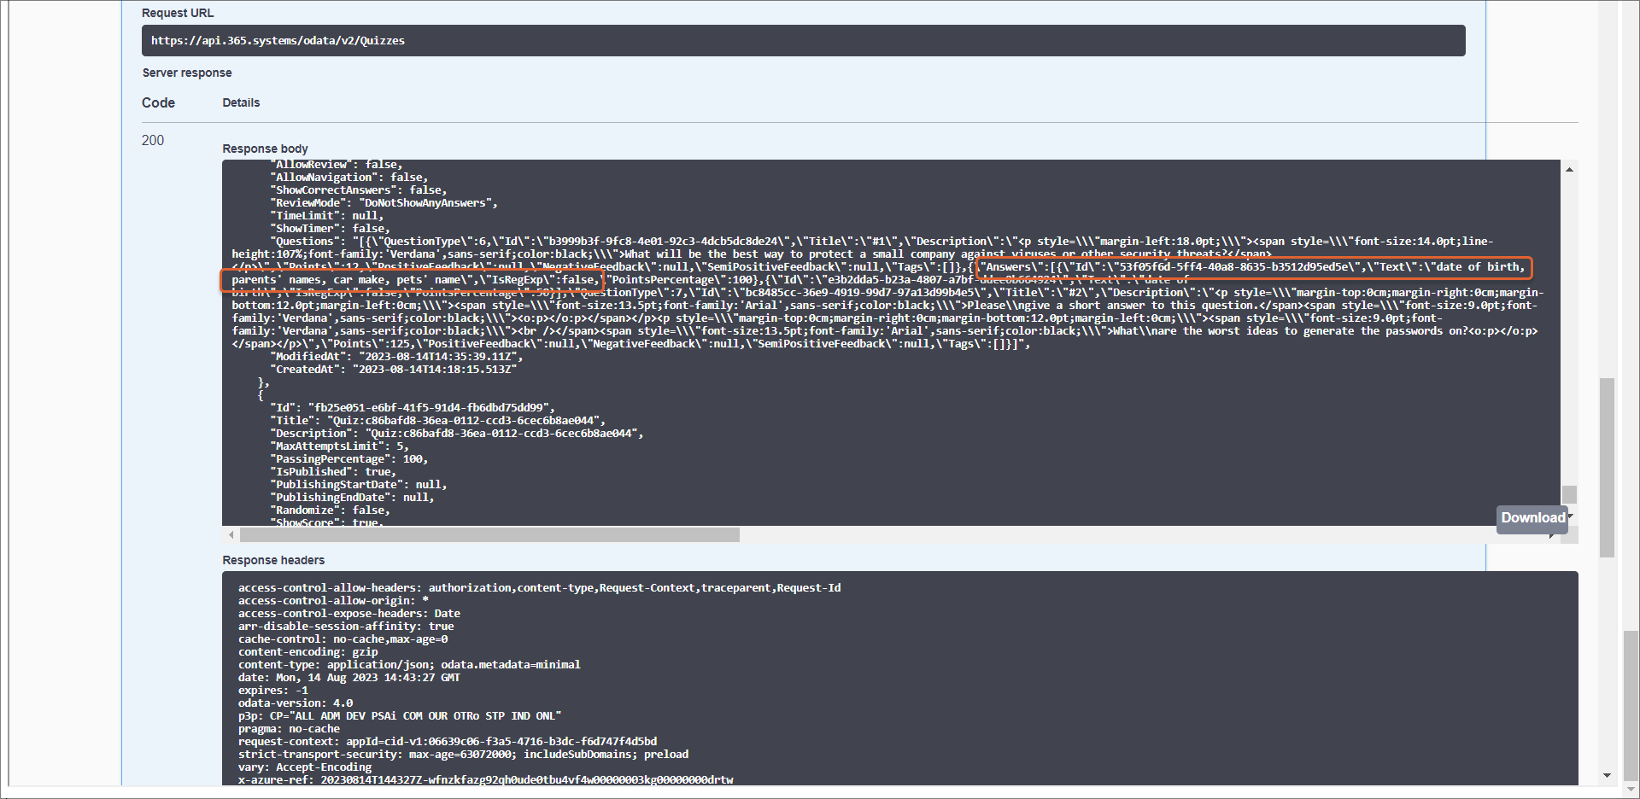Click empty horizontal scrollbar track right of thumb
The image size is (1640, 799).
tap(1110, 535)
